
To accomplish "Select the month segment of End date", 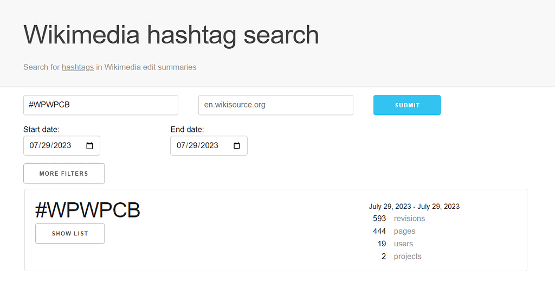I will pyautogui.click(x=181, y=146).
